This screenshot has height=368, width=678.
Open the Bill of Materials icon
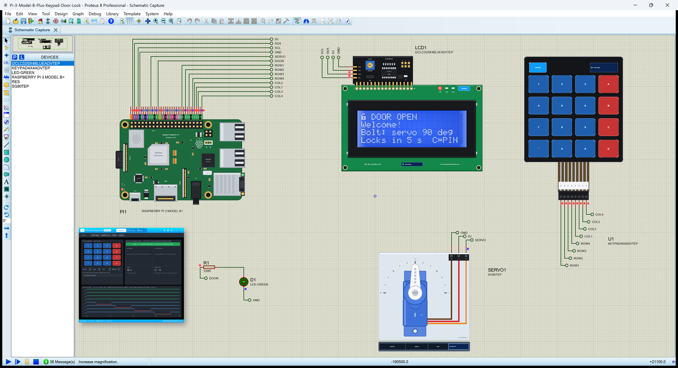tap(87, 21)
